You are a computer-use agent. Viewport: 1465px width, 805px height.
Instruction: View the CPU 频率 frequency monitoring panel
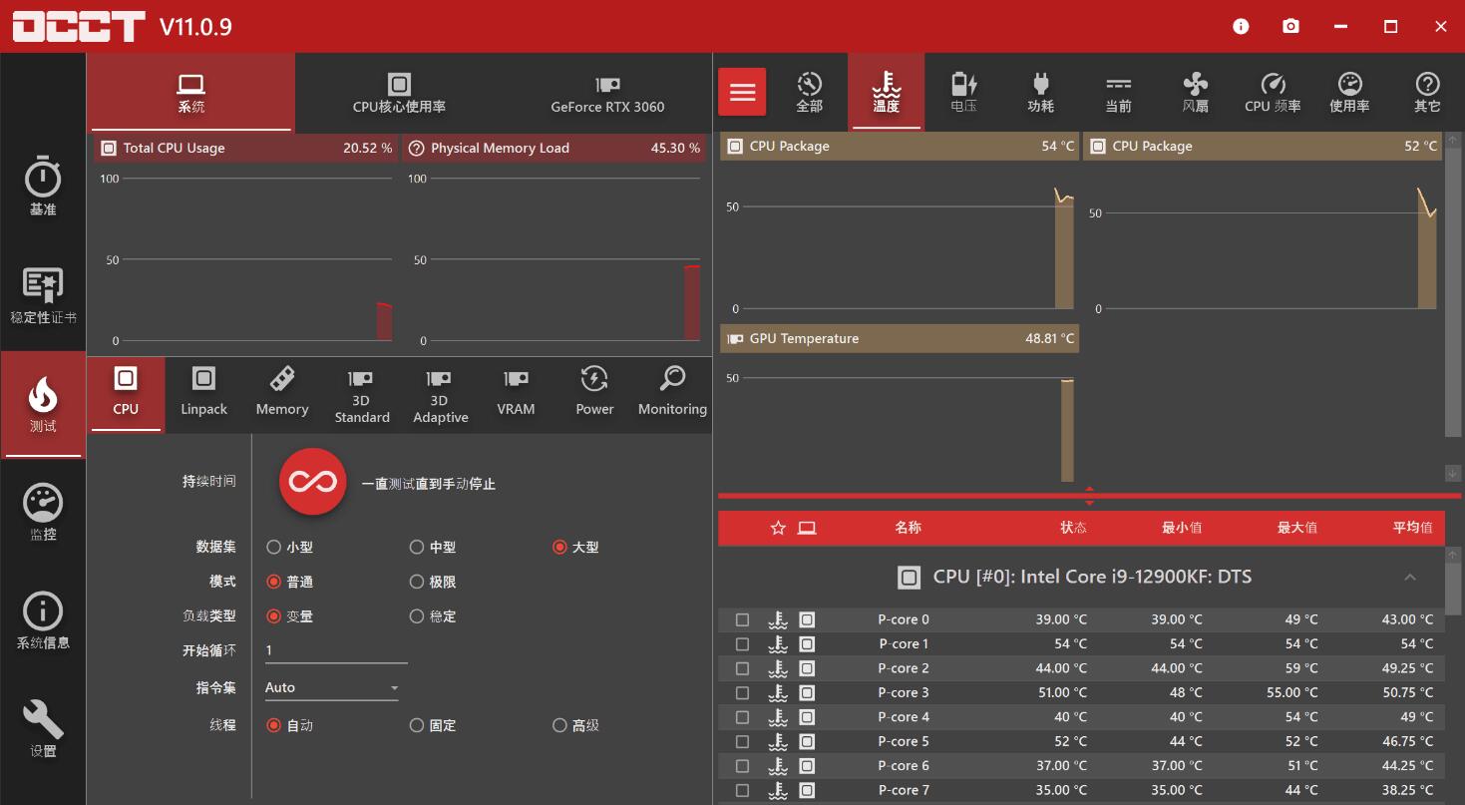coord(1273,92)
